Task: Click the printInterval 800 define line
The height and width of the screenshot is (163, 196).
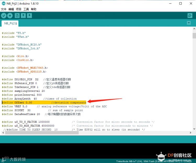Action: (x=22, y=95)
